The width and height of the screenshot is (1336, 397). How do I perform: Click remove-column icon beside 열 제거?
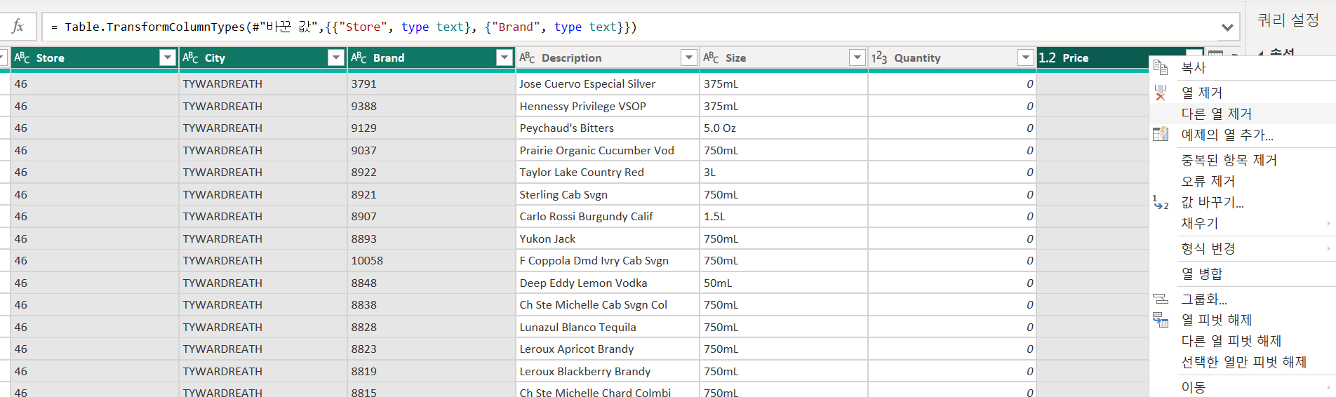[1161, 93]
